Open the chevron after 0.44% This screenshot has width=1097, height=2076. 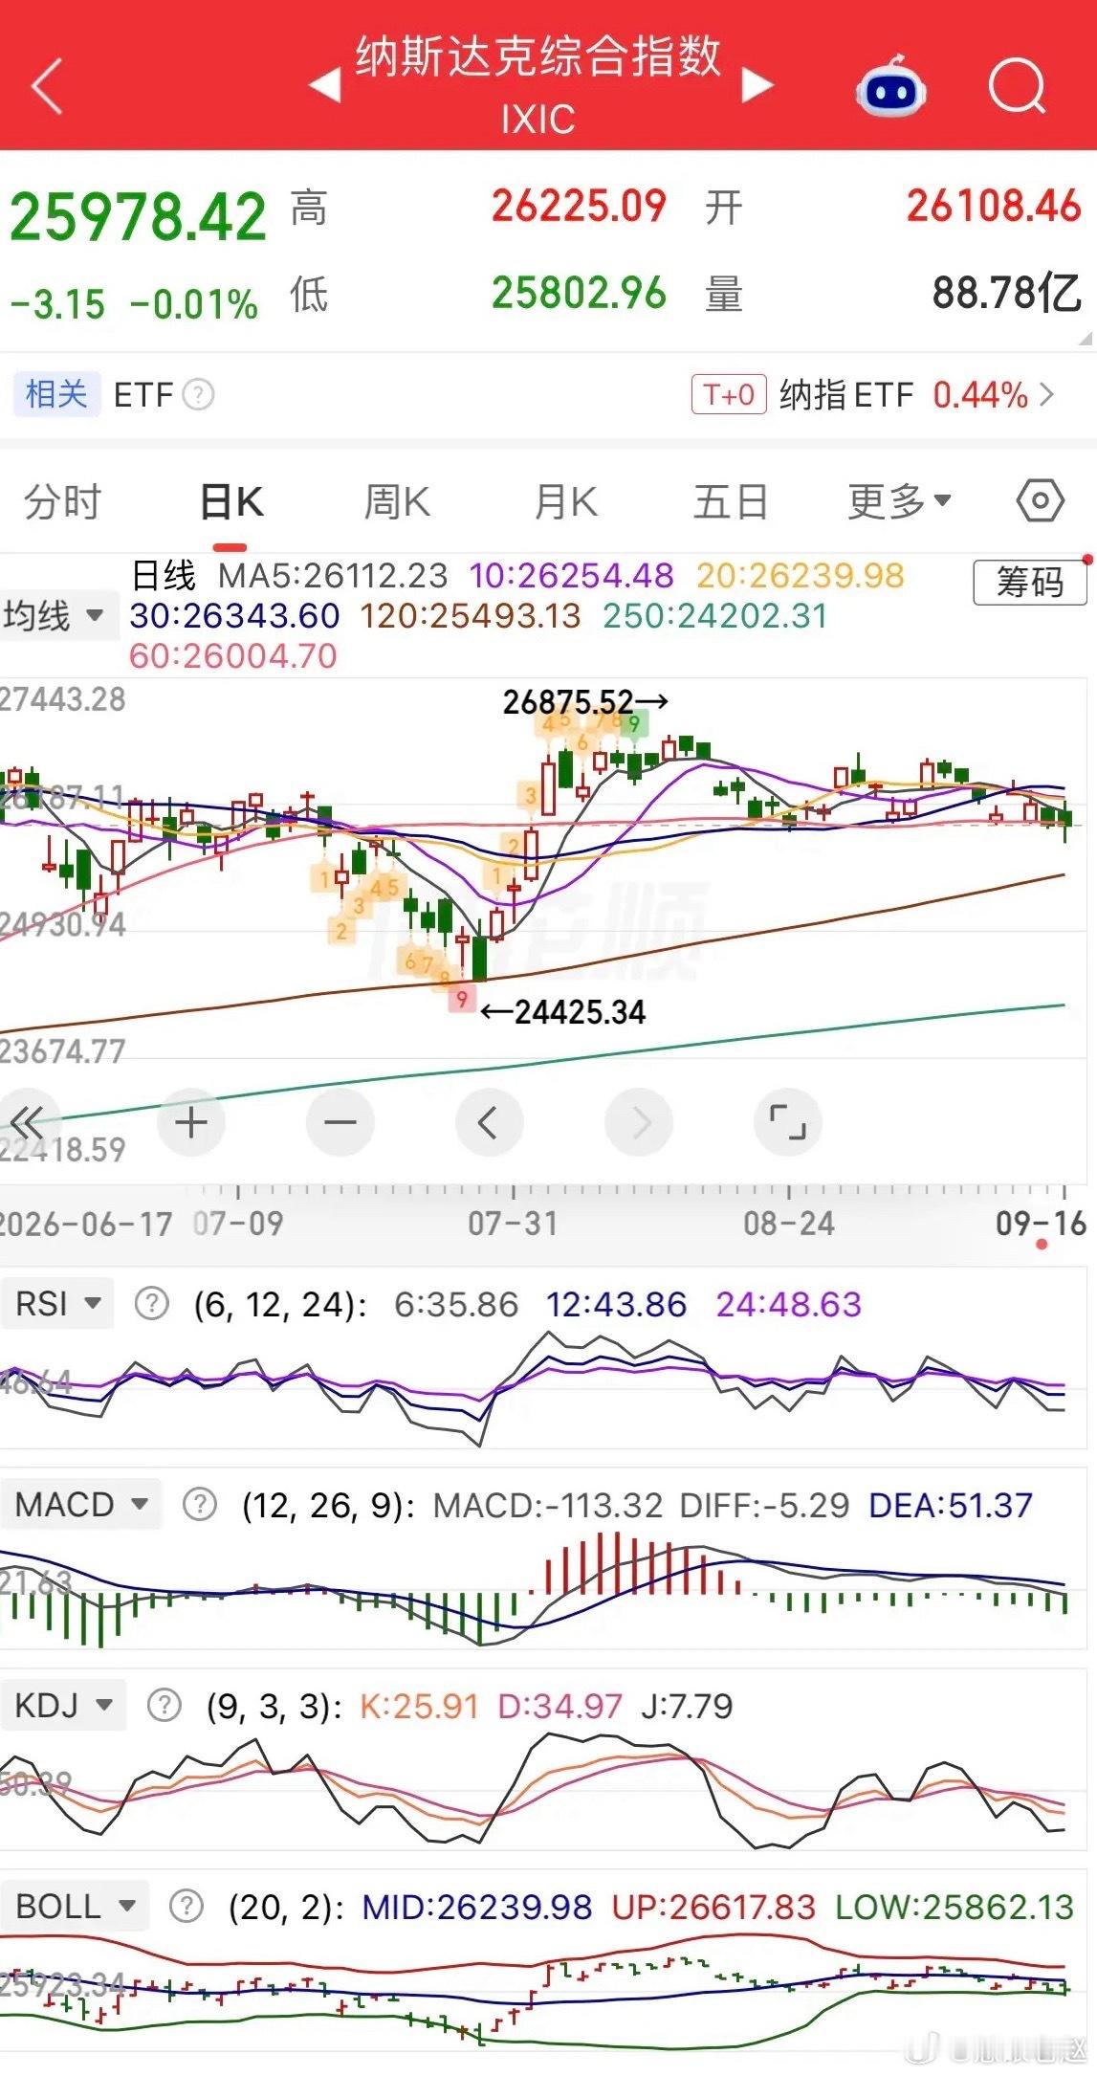click(1046, 394)
